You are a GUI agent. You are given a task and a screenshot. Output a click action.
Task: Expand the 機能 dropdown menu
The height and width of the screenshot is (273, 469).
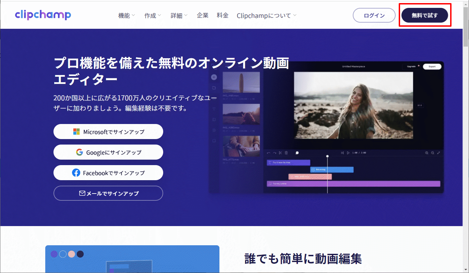tap(127, 15)
